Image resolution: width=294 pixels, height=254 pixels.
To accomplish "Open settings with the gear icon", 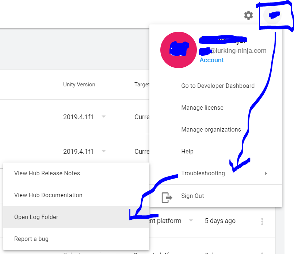I will (x=248, y=15).
